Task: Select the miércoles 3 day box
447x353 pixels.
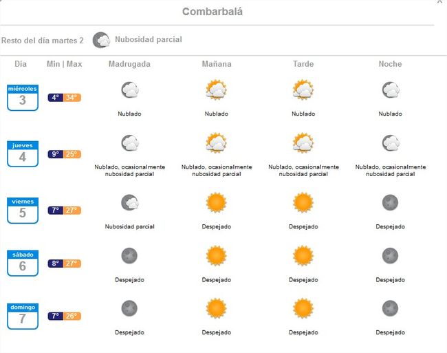Action: pos(23,98)
